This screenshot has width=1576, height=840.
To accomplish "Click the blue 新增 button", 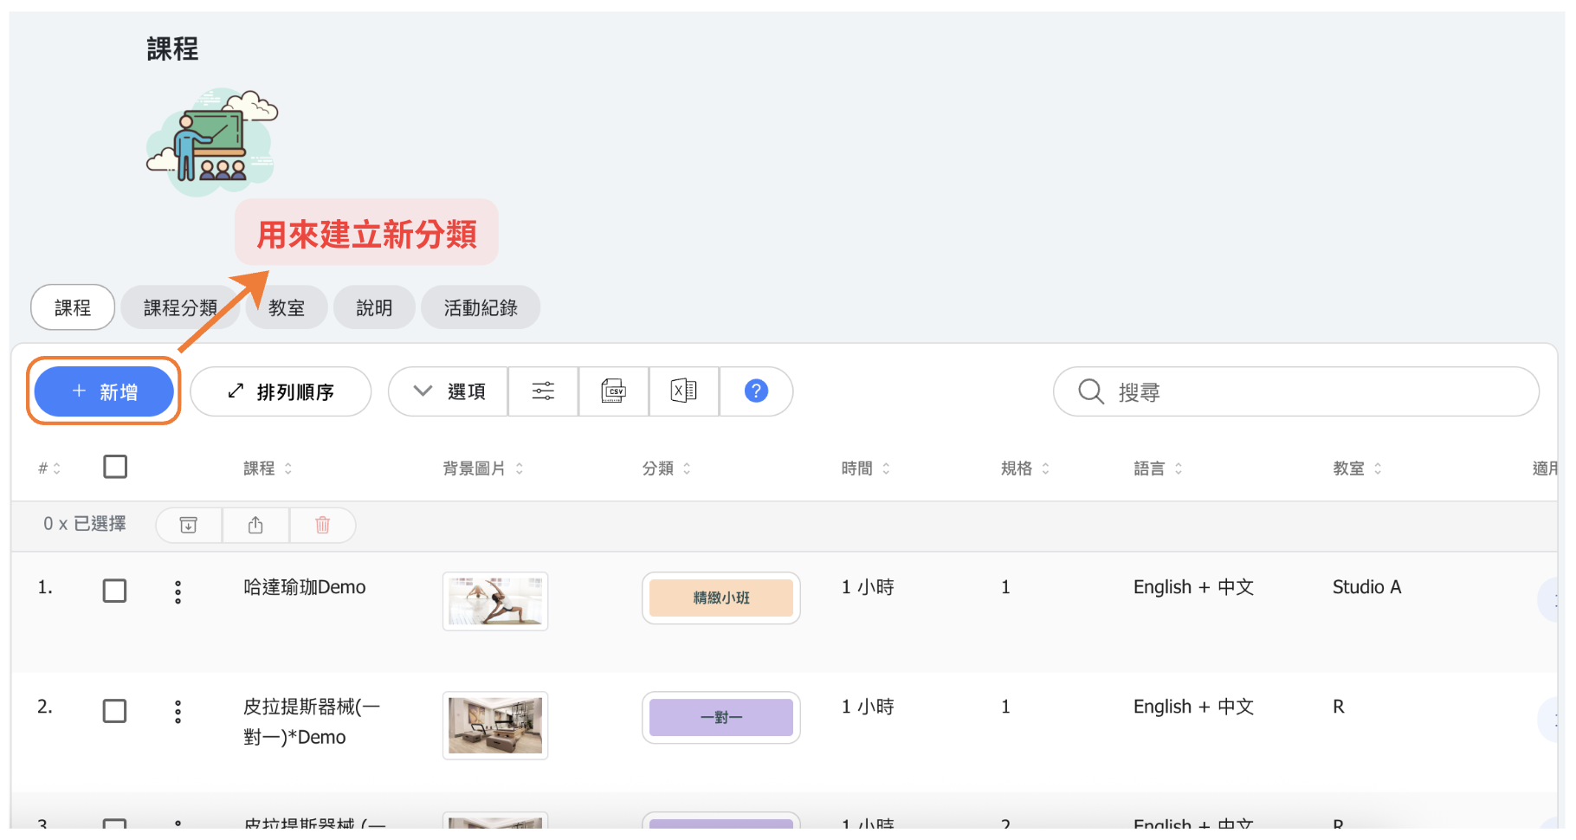I will click(x=104, y=391).
